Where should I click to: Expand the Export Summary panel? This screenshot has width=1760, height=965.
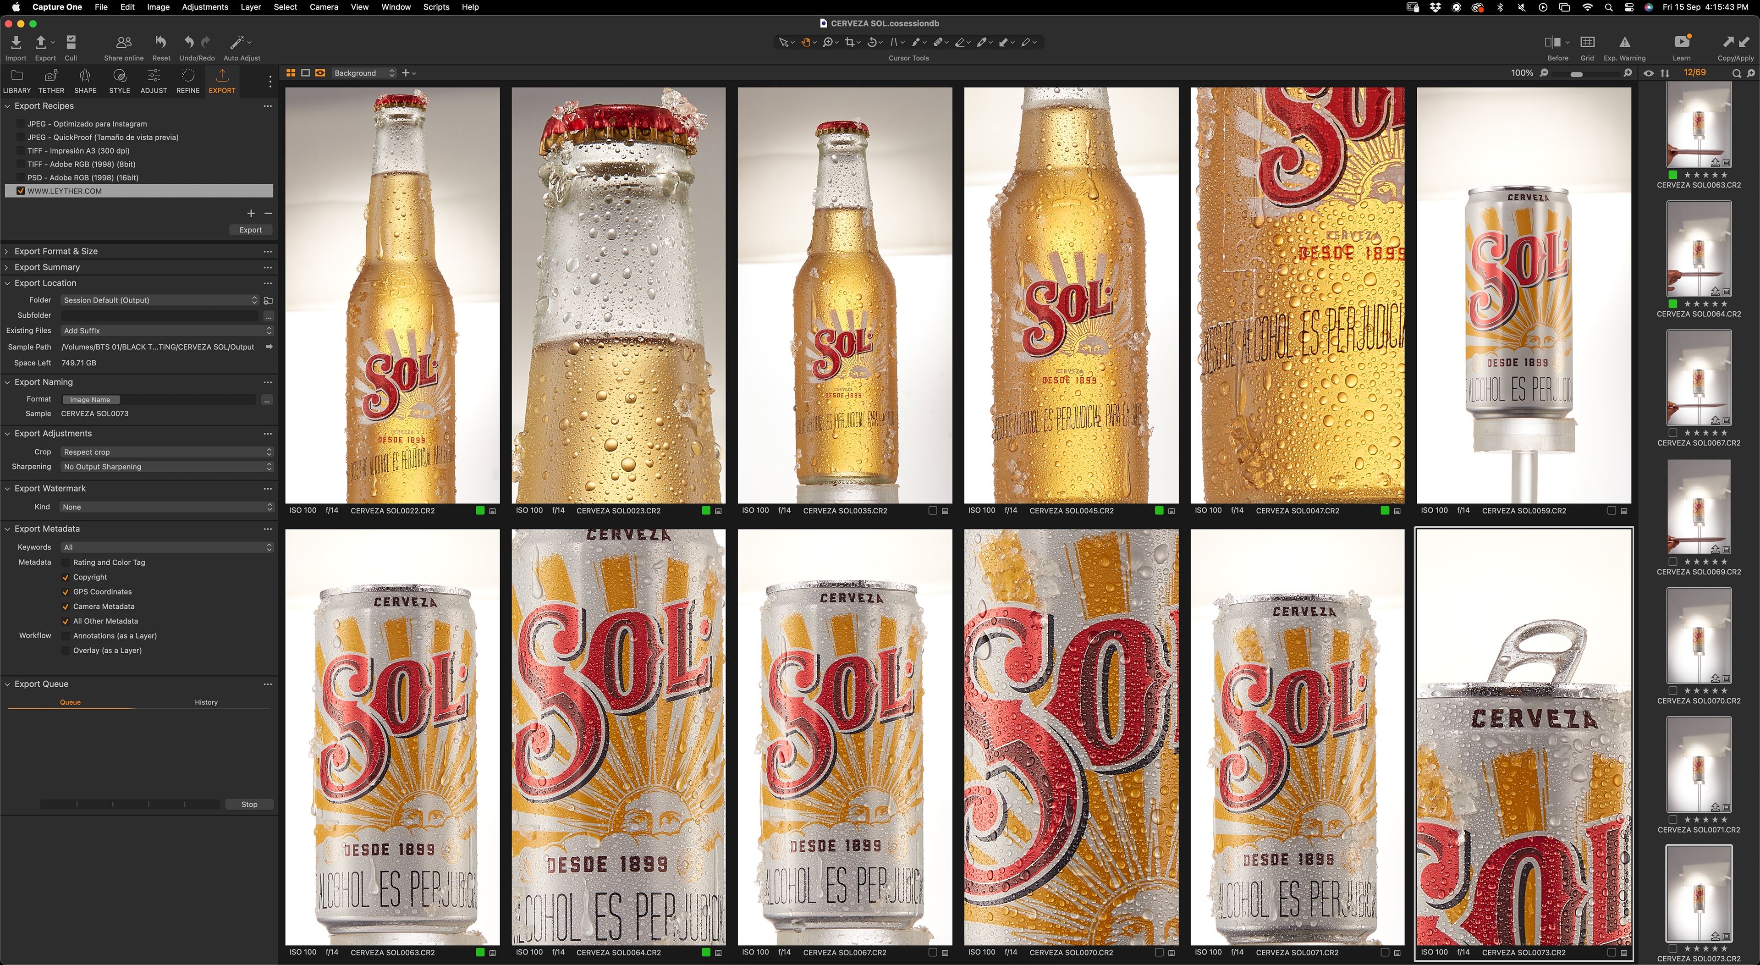point(7,267)
